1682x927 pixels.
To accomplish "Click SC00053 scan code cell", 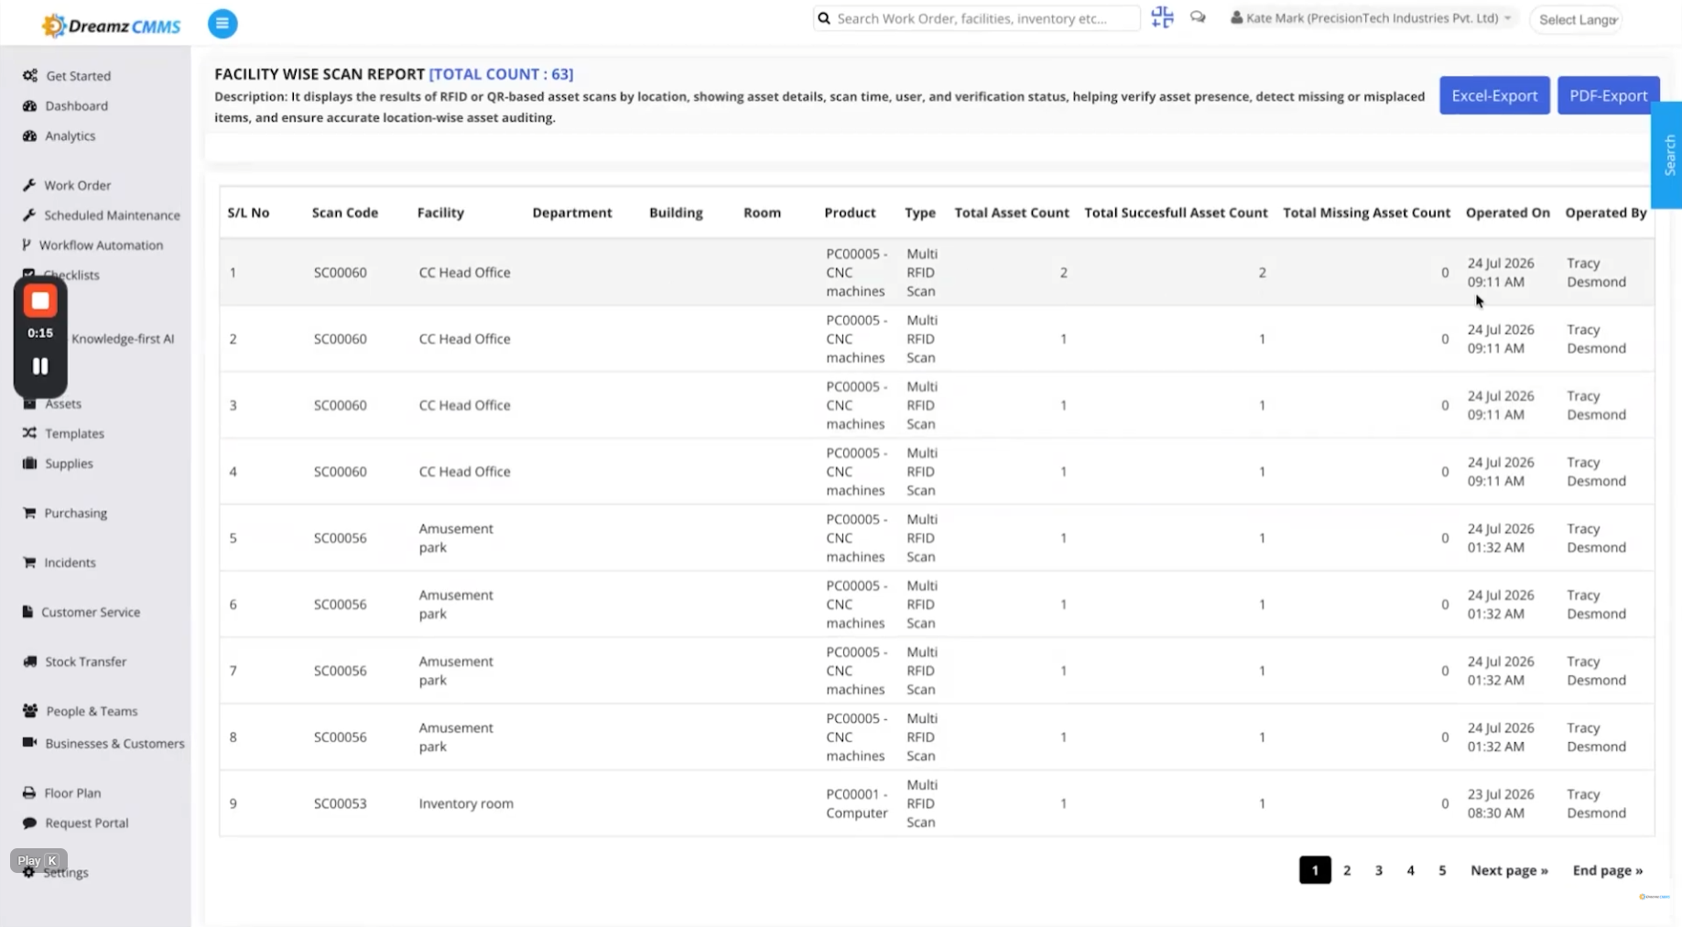I will point(340,803).
